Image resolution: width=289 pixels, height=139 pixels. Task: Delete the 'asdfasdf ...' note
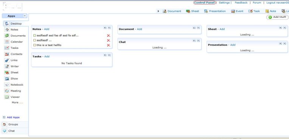[109, 41]
